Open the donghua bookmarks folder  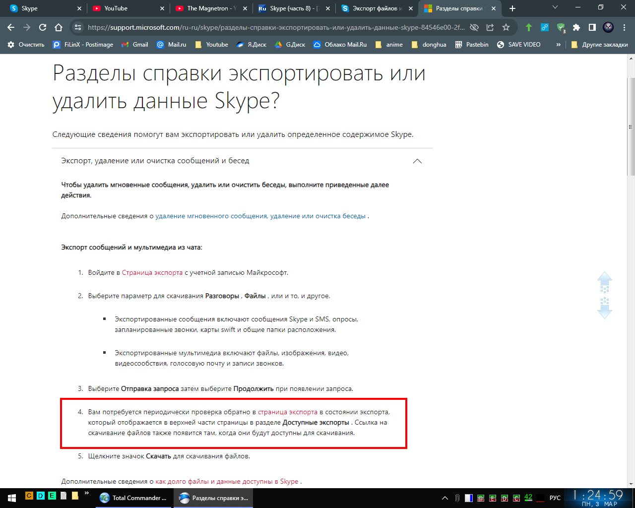pyautogui.click(x=430, y=45)
